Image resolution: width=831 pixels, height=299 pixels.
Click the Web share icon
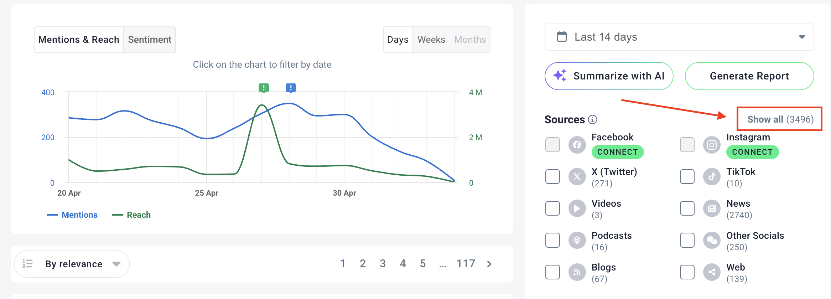tap(712, 272)
